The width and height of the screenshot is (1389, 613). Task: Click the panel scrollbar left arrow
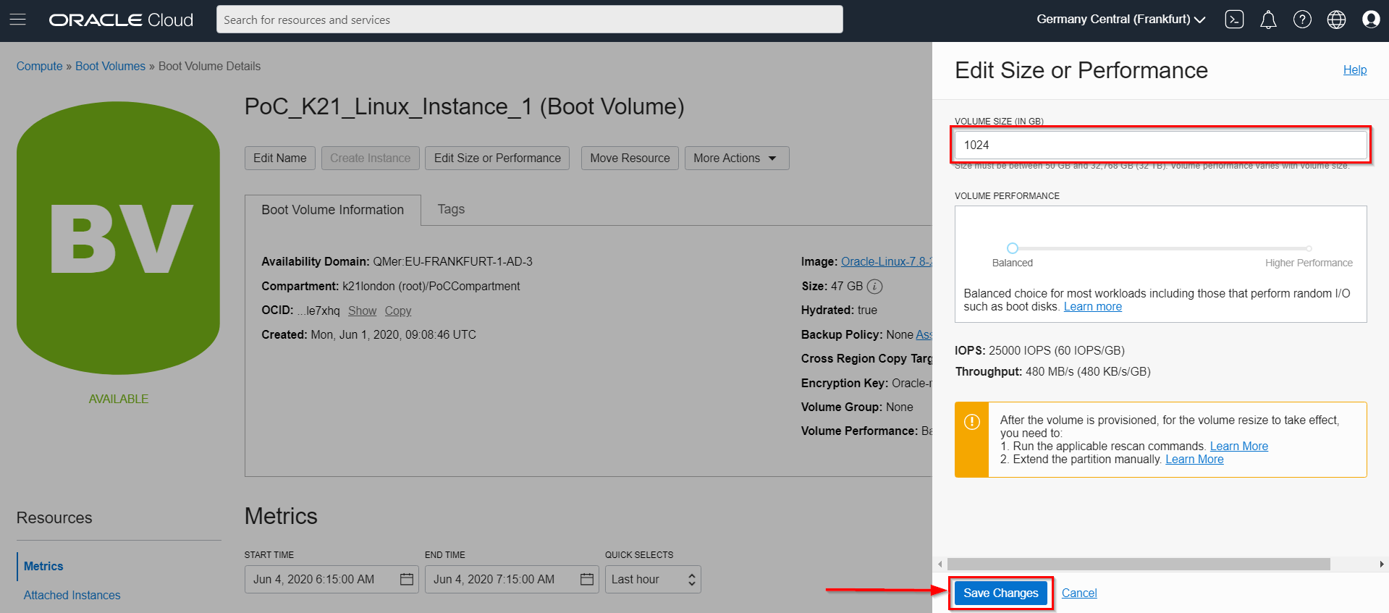(940, 564)
